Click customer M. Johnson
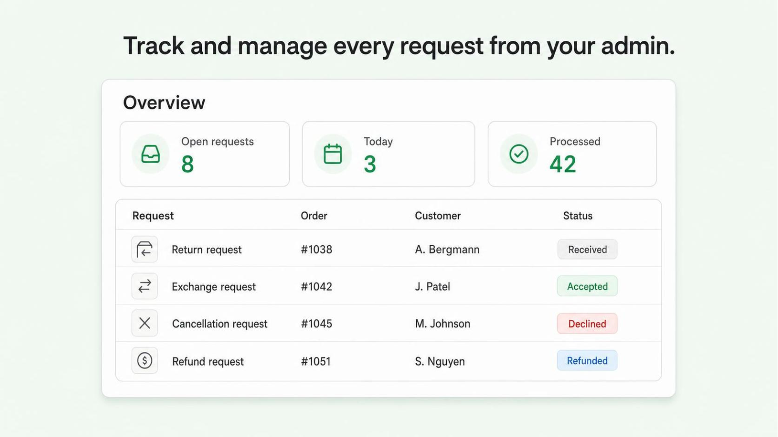Screen dimensions: 778x437 pyautogui.click(x=442, y=323)
